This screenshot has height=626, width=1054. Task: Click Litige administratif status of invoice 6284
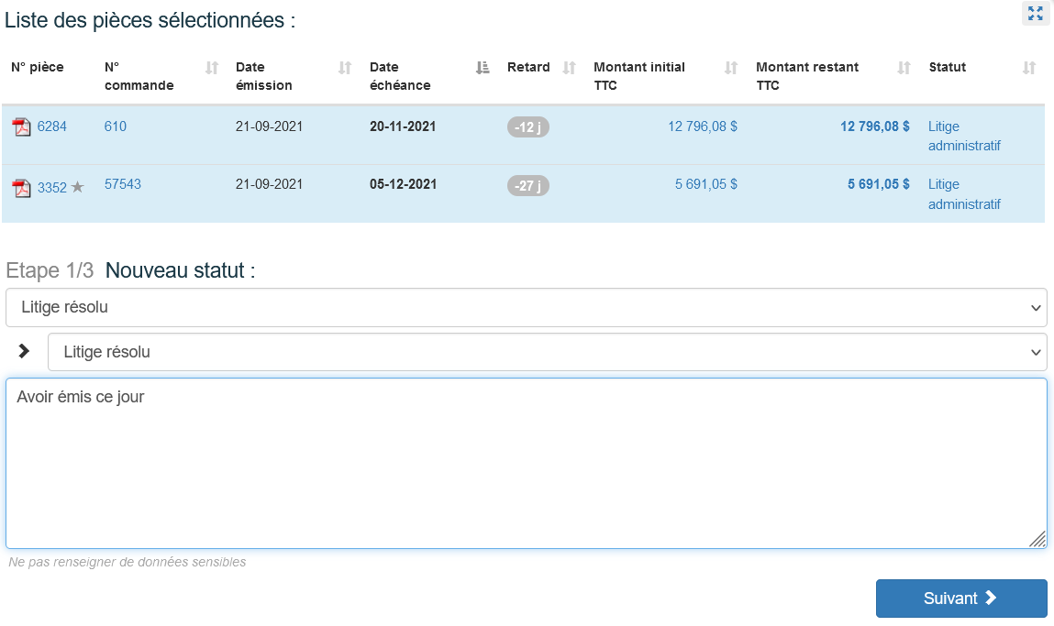964,136
